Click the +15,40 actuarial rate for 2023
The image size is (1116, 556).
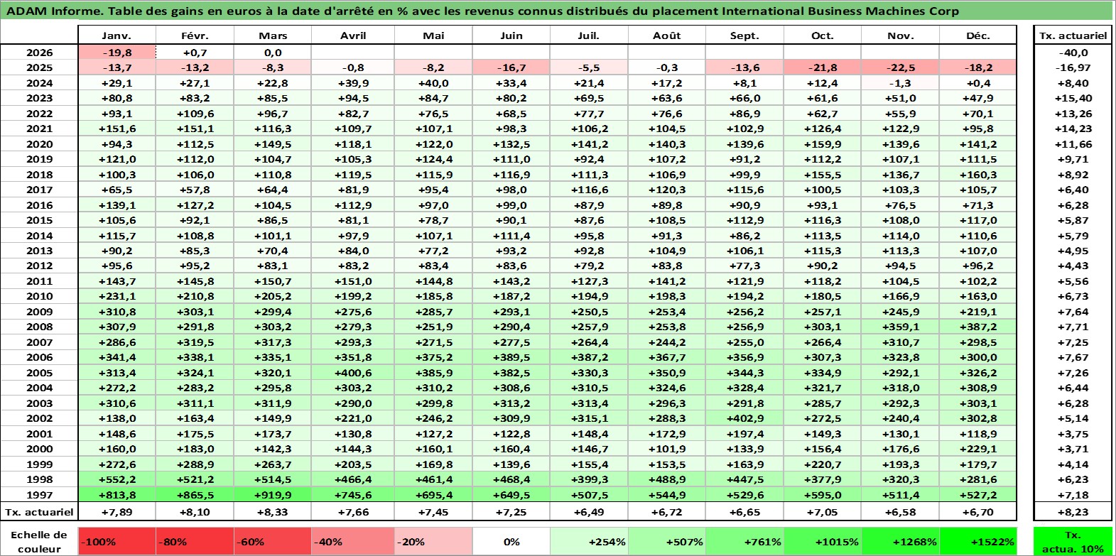pos(1073,98)
